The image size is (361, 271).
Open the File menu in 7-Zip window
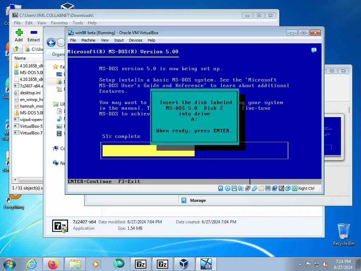(17, 23)
